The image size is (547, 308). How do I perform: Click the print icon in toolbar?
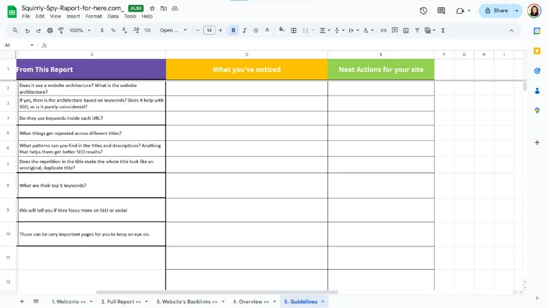click(50, 30)
